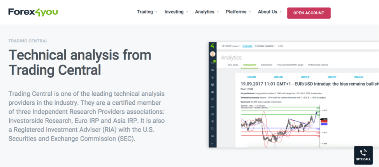Click the 'TRADING CENTRAL' label above heading

(x=28, y=41)
